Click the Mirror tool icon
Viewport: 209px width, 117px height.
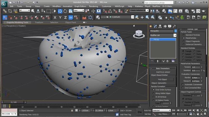point(153,11)
